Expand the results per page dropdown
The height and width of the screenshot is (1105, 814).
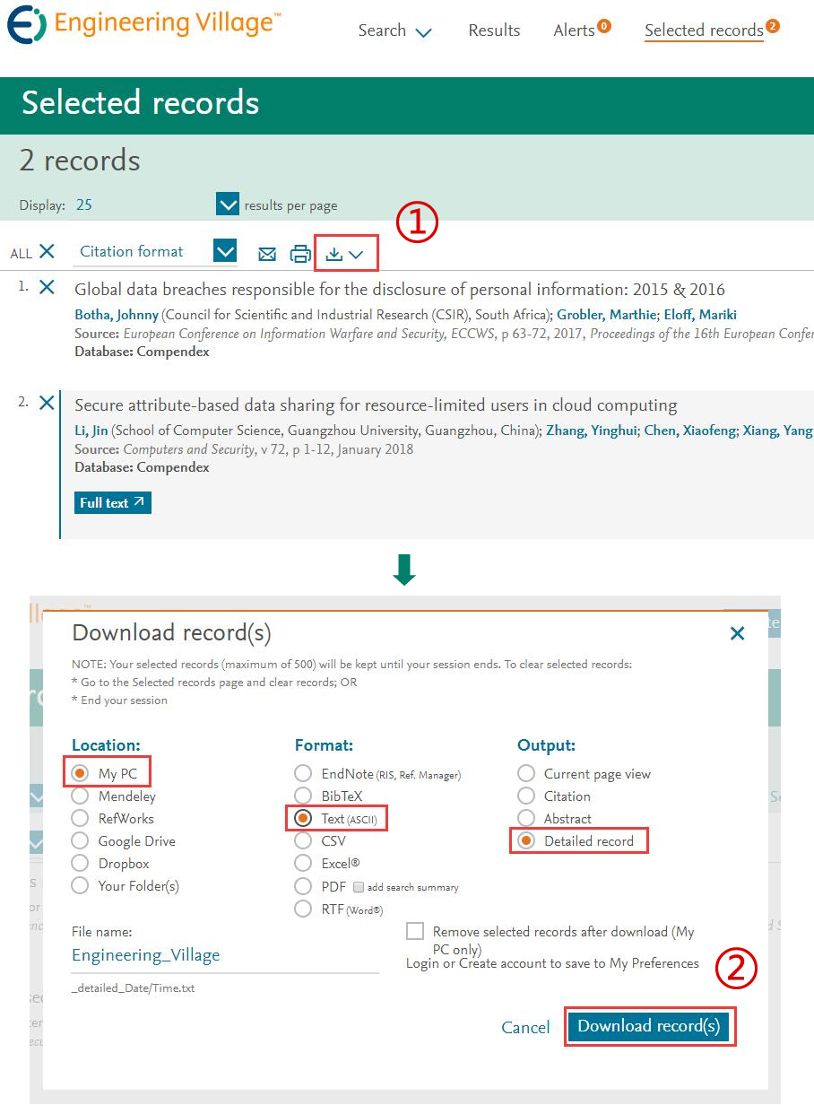click(x=228, y=204)
